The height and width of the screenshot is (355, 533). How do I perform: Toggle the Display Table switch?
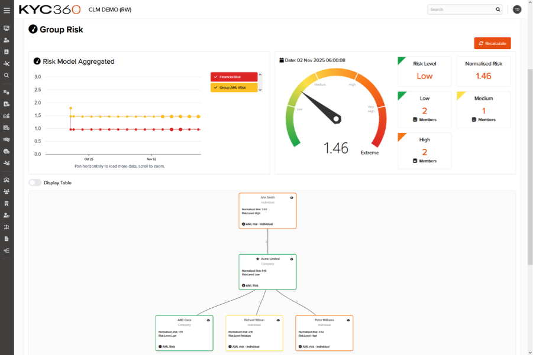(x=35, y=183)
